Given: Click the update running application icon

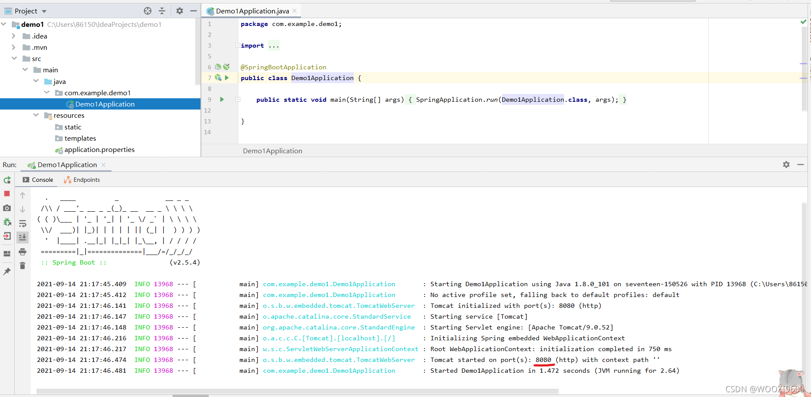Looking at the screenshot, I should [x=7, y=222].
